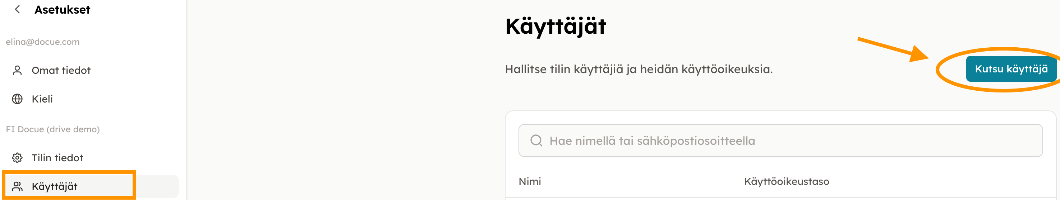Click the FI Docue (drive demo) section label
The image size is (1060, 200).
53,129
